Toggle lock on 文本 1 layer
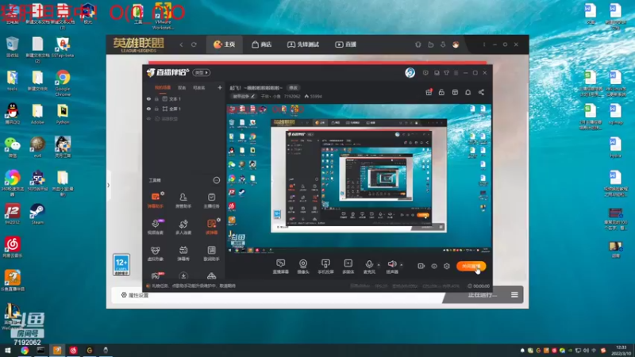 [x=156, y=98]
